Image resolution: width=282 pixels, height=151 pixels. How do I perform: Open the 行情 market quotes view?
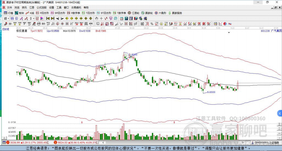click(x=8, y=13)
